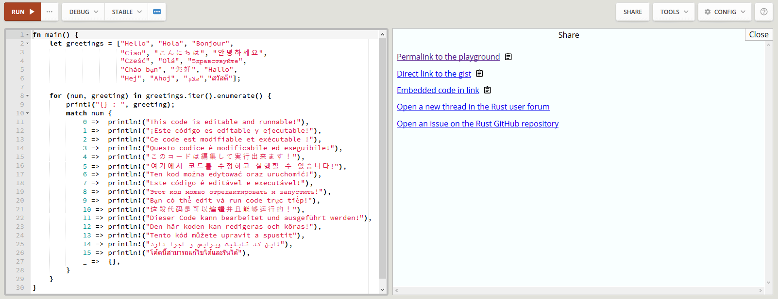Viewport: 778px width, 299px height.
Task: Copy embedded code link via clipboard icon
Action: pos(488,90)
